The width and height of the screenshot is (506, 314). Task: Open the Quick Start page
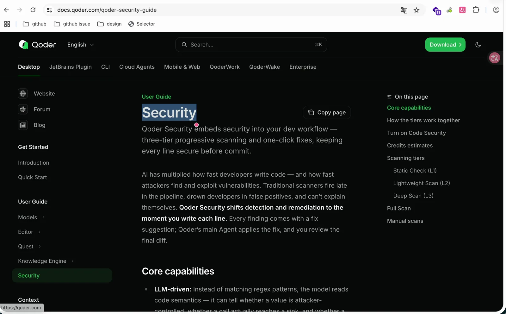(33, 177)
